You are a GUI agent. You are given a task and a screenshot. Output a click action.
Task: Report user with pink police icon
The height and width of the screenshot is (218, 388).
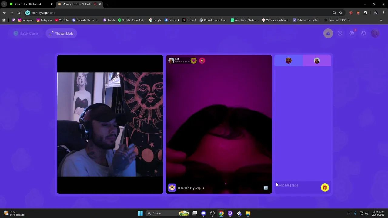click(202, 61)
